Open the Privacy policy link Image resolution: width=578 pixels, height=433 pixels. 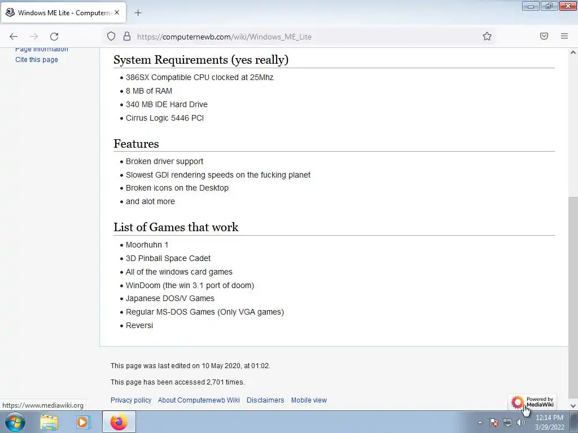(x=131, y=400)
